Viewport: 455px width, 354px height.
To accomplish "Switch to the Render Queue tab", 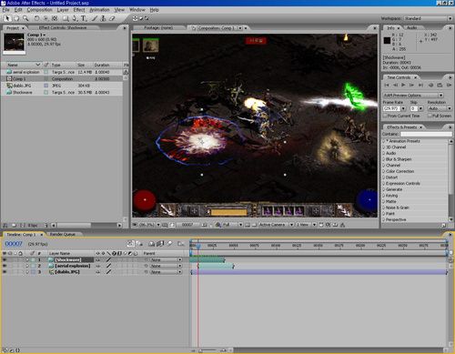I will [62, 234].
